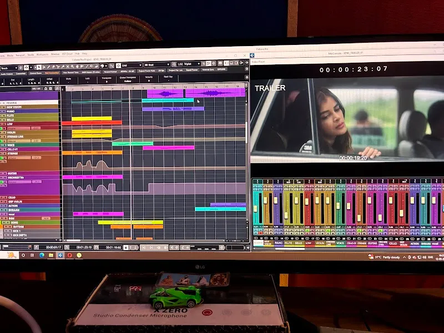444x333 pixels.
Task: Select the Draw pencil tool
Action: 49,67
